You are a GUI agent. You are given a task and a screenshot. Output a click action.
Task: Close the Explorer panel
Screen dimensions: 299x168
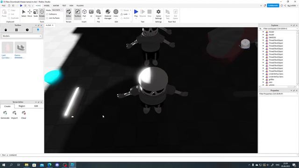click(x=297, y=25)
